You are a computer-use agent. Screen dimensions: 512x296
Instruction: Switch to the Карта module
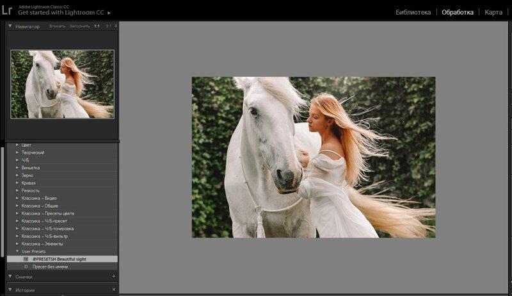click(493, 12)
